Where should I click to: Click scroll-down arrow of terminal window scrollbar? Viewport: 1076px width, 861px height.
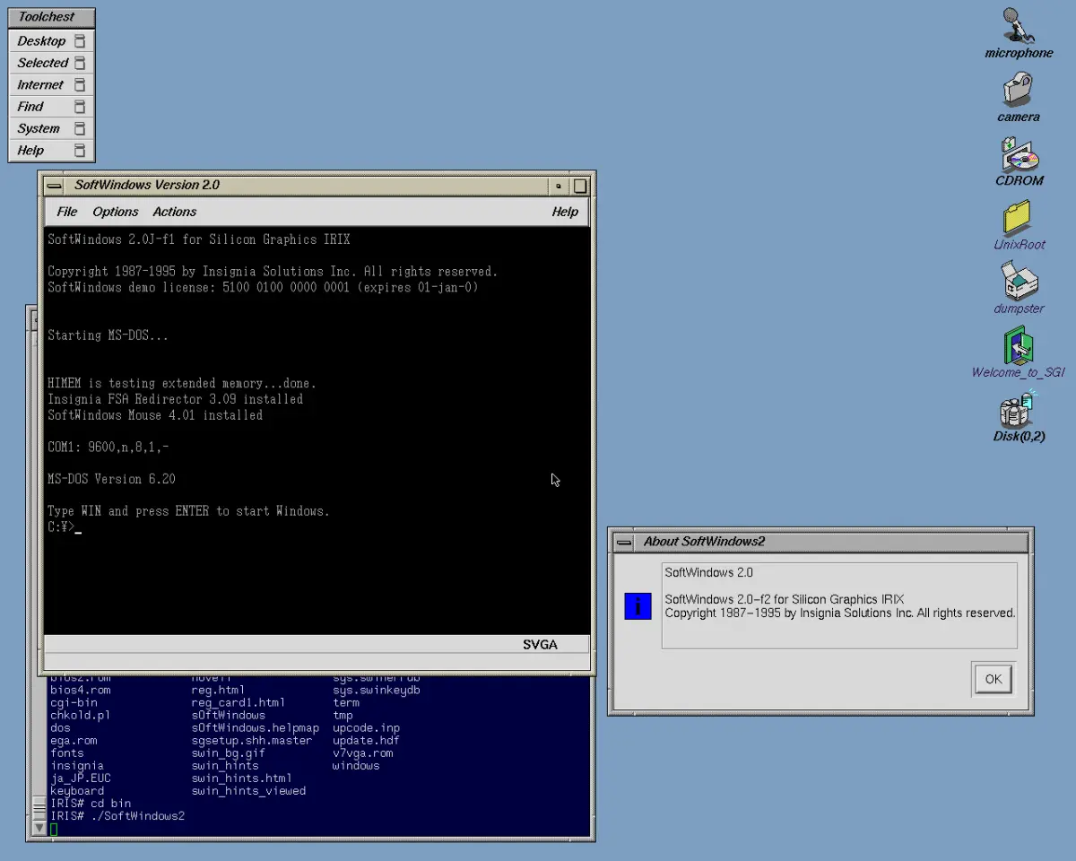tap(39, 829)
